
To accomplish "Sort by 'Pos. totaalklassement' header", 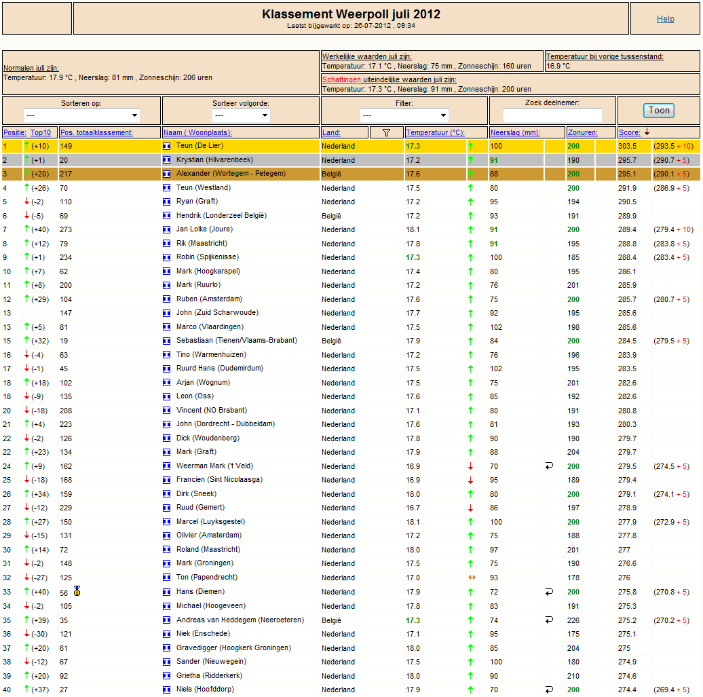I will pyautogui.click(x=96, y=133).
